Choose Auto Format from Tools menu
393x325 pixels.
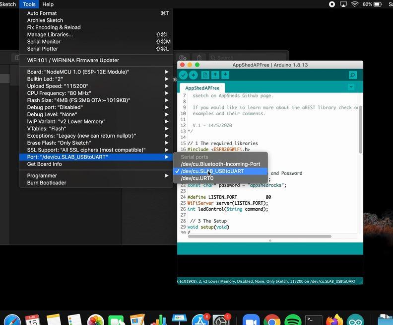[x=96, y=13]
